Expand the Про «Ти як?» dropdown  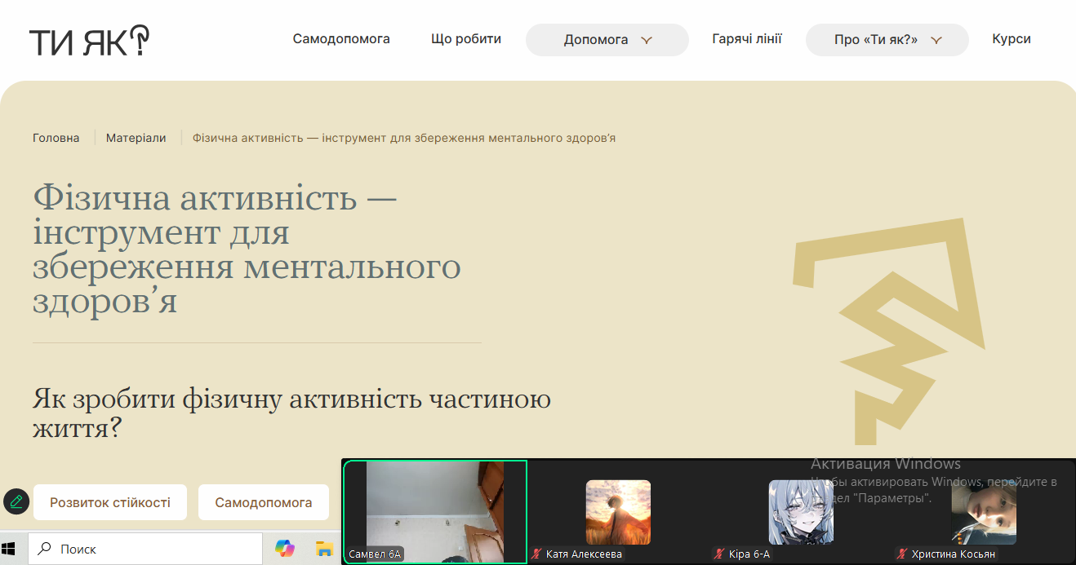tap(887, 39)
